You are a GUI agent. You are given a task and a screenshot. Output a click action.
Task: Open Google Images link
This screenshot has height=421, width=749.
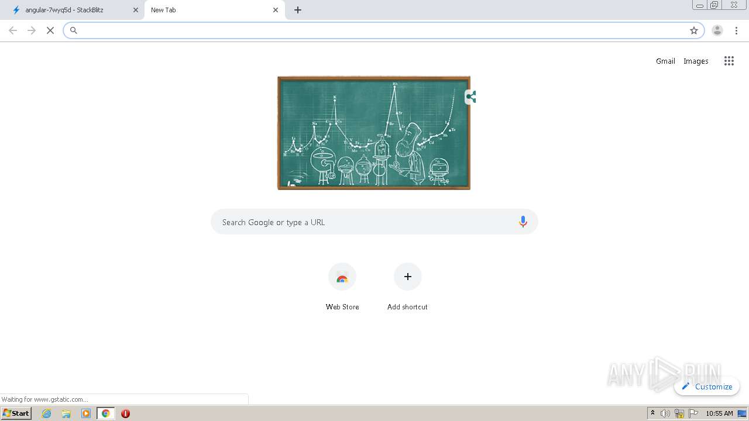(696, 61)
